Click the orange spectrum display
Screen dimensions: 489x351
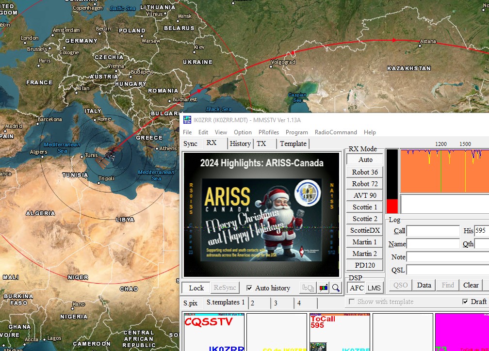pyautogui.click(x=445, y=171)
